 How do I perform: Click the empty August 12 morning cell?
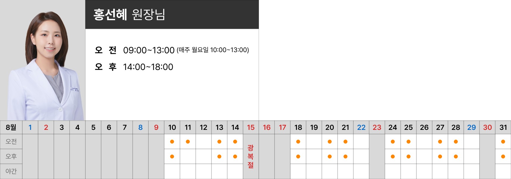point(203,141)
